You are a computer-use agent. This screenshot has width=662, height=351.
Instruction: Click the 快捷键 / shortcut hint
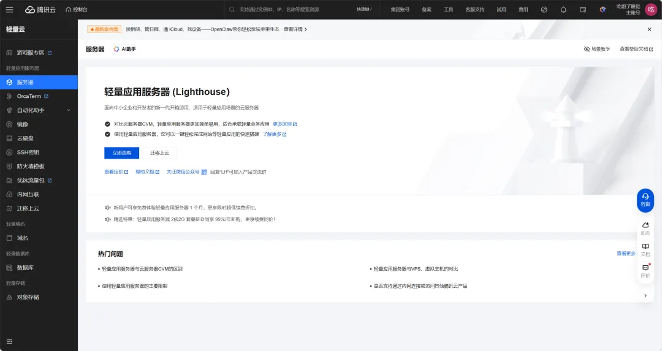pyautogui.click(x=364, y=9)
